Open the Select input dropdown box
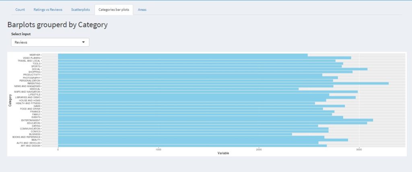 pyautogui.click(x=50, y=42)
